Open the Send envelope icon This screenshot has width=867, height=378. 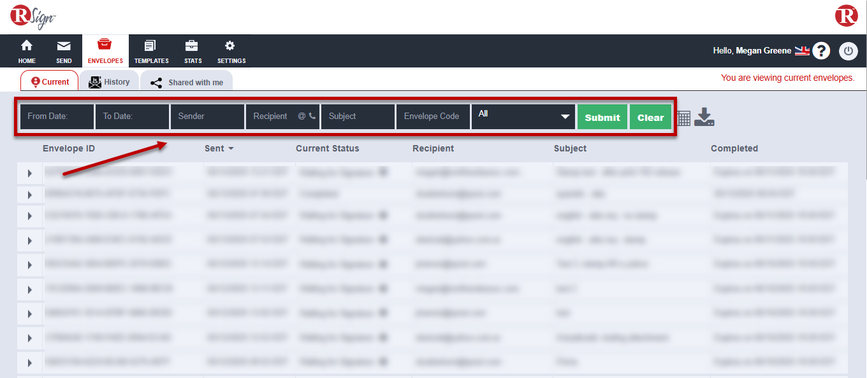[x=64, y=46]
